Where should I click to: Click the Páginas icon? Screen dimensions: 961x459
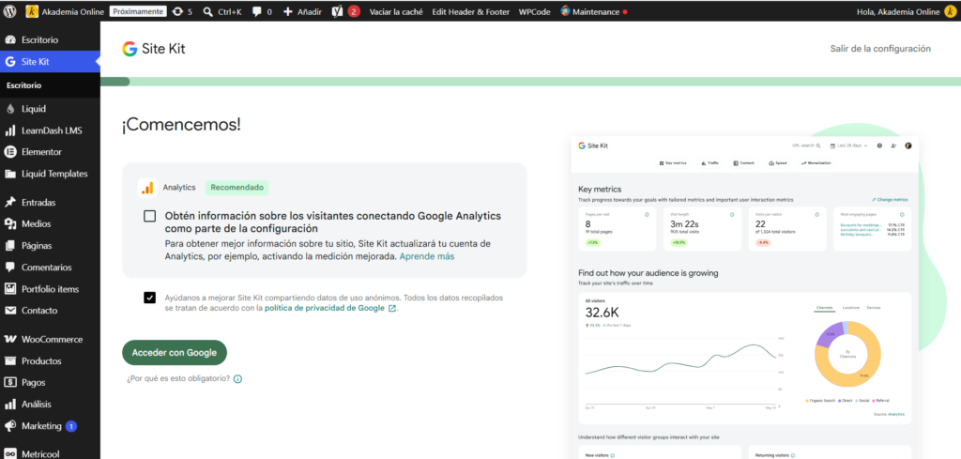tap(9, 246)
